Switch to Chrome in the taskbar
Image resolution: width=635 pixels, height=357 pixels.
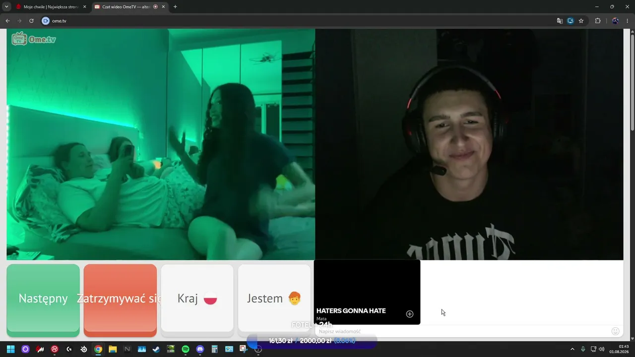pos(98,349)
